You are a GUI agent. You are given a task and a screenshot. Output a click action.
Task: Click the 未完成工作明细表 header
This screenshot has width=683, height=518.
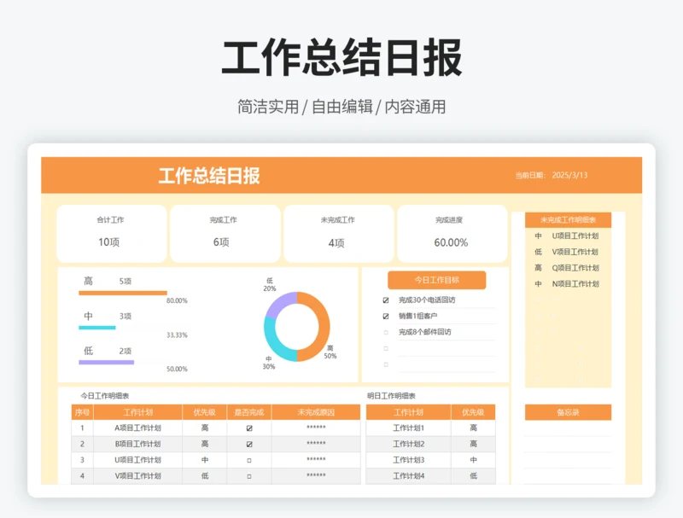point(568,220)
